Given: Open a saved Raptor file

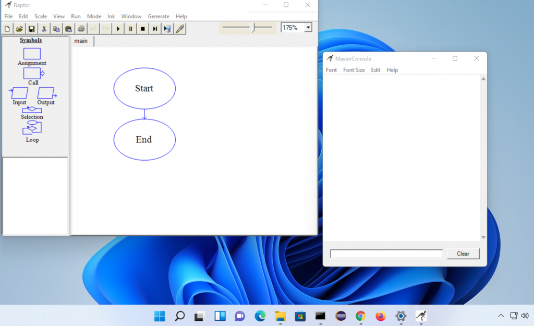Looking at the screenshot, I should point(19,28).
